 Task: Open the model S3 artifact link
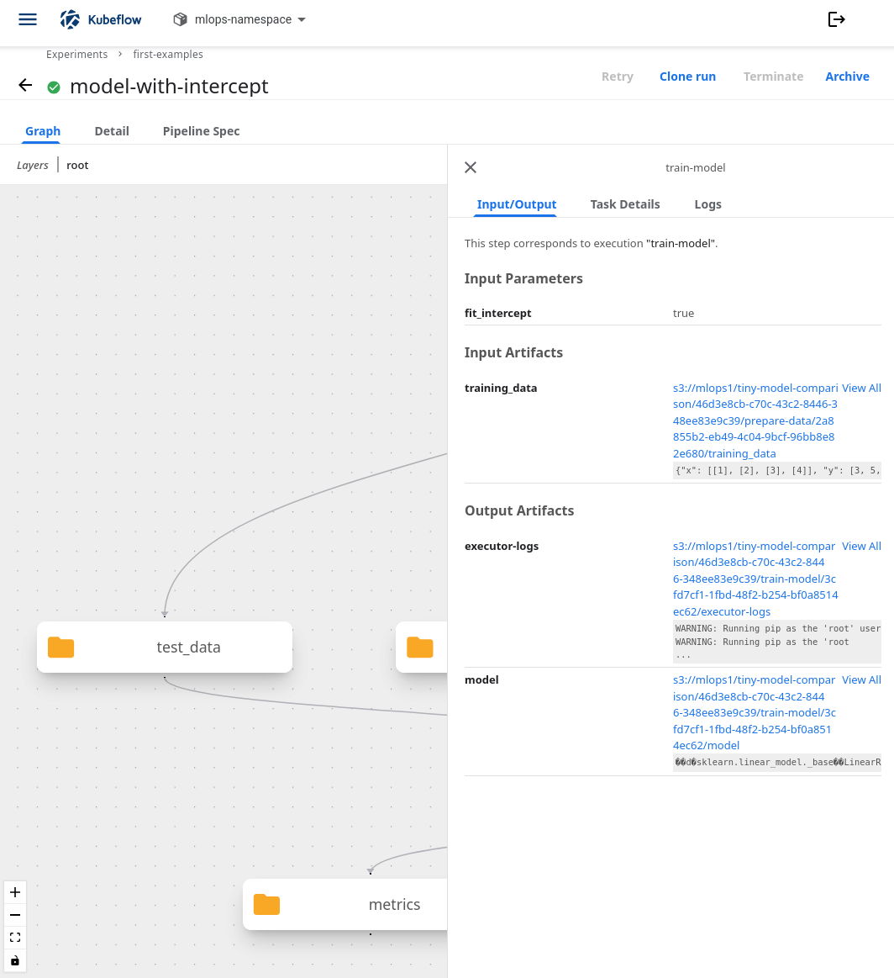(x=755, y=712)
